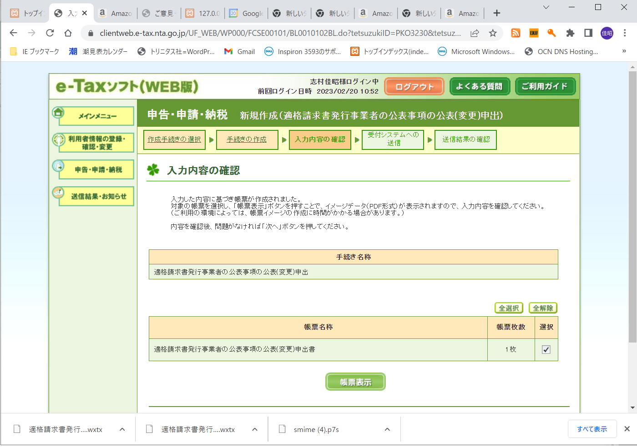The image size is (637, 447).
Task: Click the 帳票表示 button
Action: [355, 382]
